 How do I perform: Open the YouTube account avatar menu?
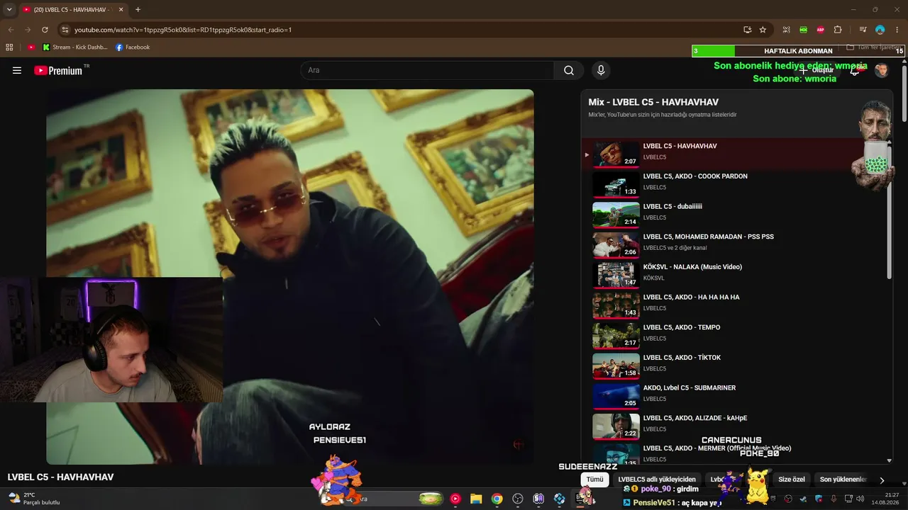tap(882, 70)
